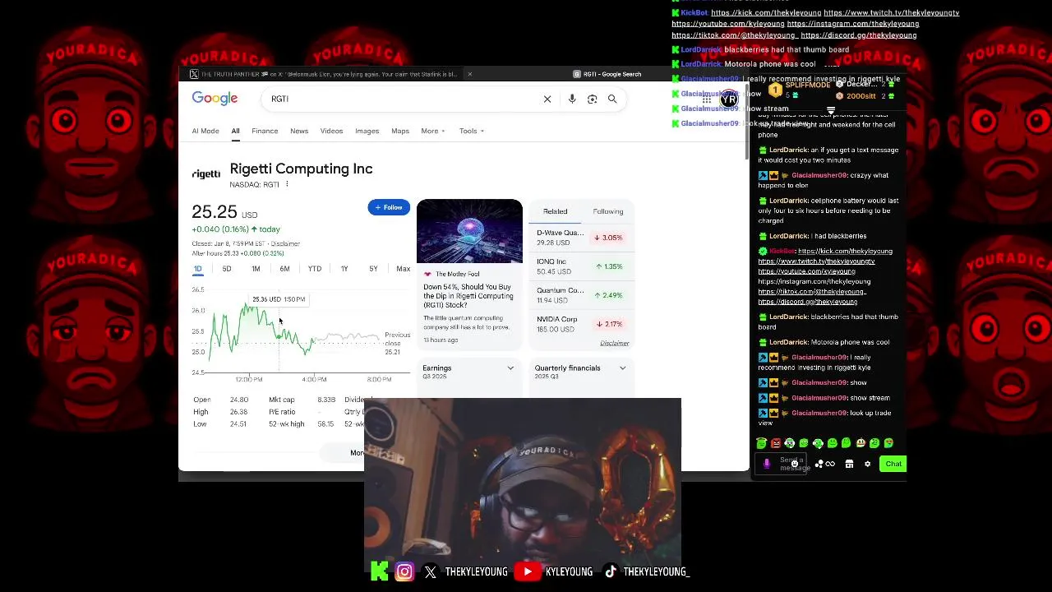Open the Kick chat shop icon
The width and height of the screenshot is (1052, 592).
849,464
